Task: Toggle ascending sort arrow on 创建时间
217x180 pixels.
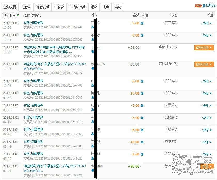Action: click(x=17, y=14)
